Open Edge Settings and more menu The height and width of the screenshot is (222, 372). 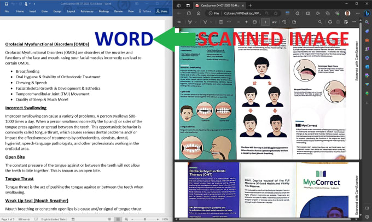358,14
